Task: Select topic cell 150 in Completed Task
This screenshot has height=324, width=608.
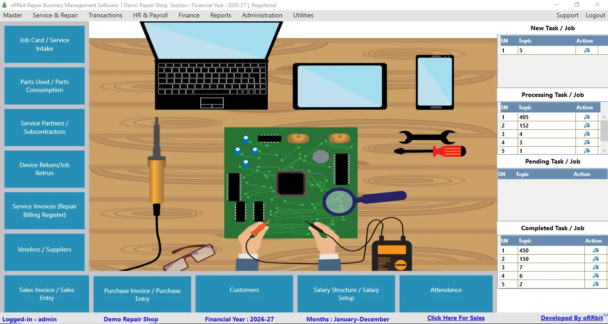Action: click(x=551, y=259)
